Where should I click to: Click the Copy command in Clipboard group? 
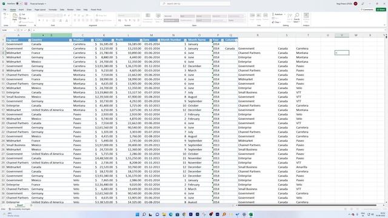pyautogui.click(x=22, y=18)
